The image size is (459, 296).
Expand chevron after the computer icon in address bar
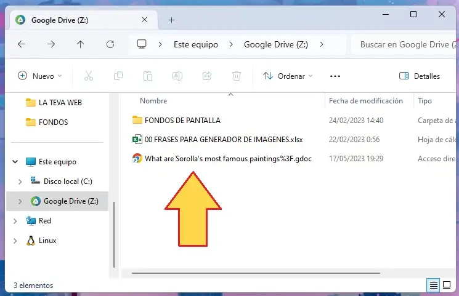(x=160, y=44)
